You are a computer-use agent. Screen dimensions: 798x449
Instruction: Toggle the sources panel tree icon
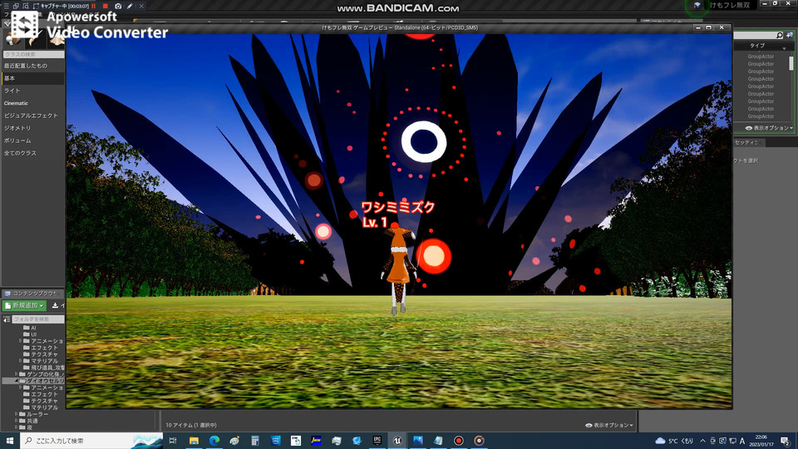7,319
